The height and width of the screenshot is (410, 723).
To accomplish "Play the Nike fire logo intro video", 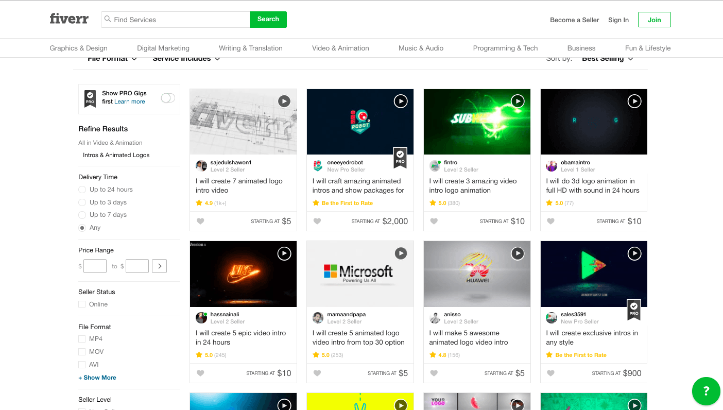I will pos(284,253).
